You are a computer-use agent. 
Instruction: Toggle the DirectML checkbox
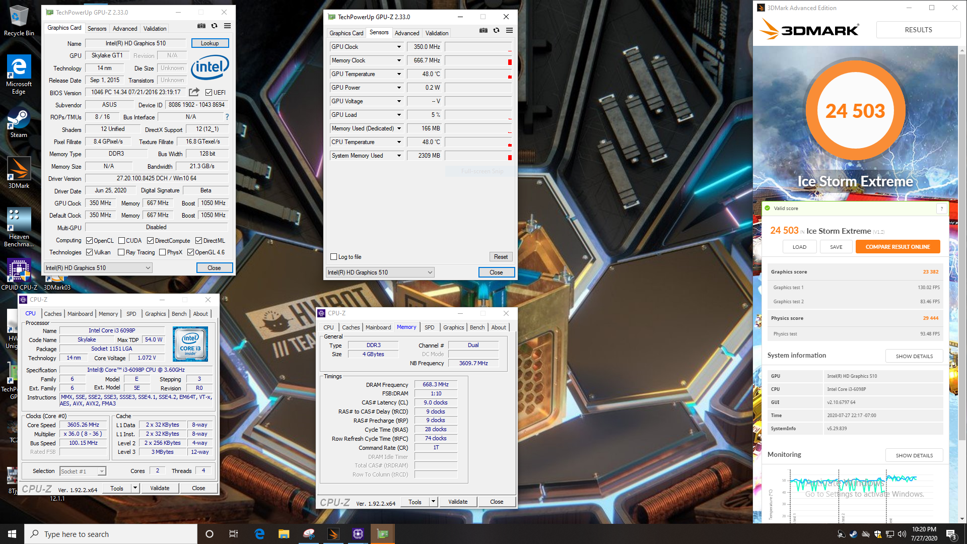199,241
